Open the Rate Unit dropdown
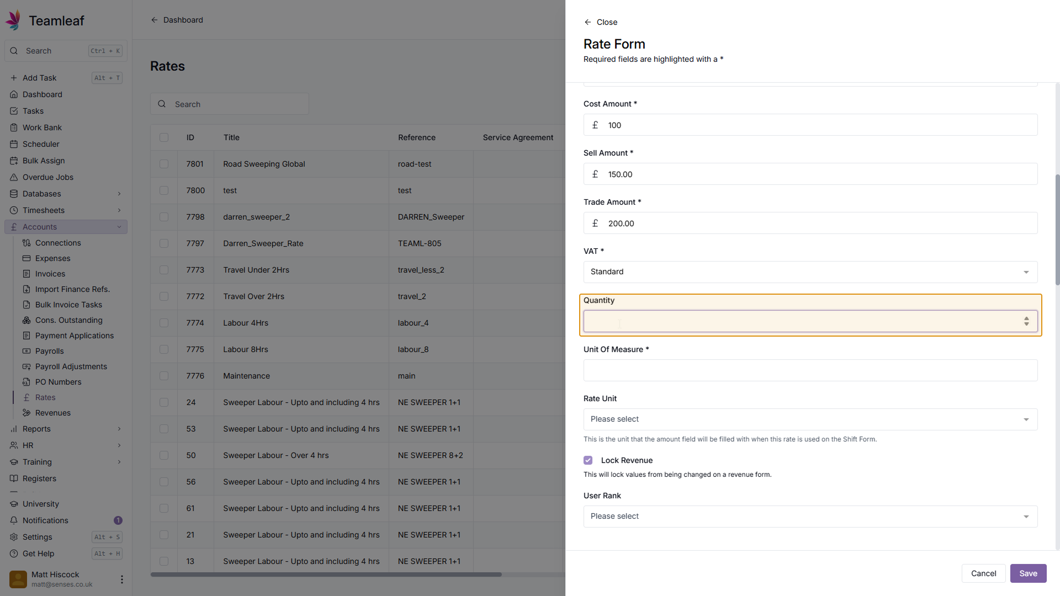 (x=810, y=419)
